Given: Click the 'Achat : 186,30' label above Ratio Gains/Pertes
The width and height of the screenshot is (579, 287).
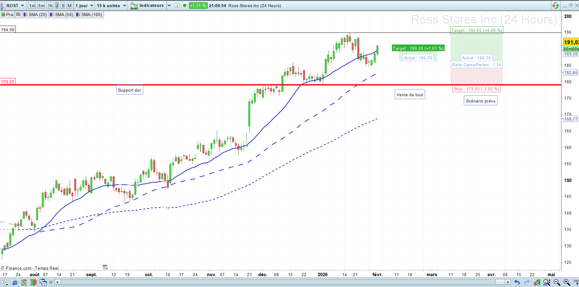Looking at the screenshot, I should tap(476, 58).
